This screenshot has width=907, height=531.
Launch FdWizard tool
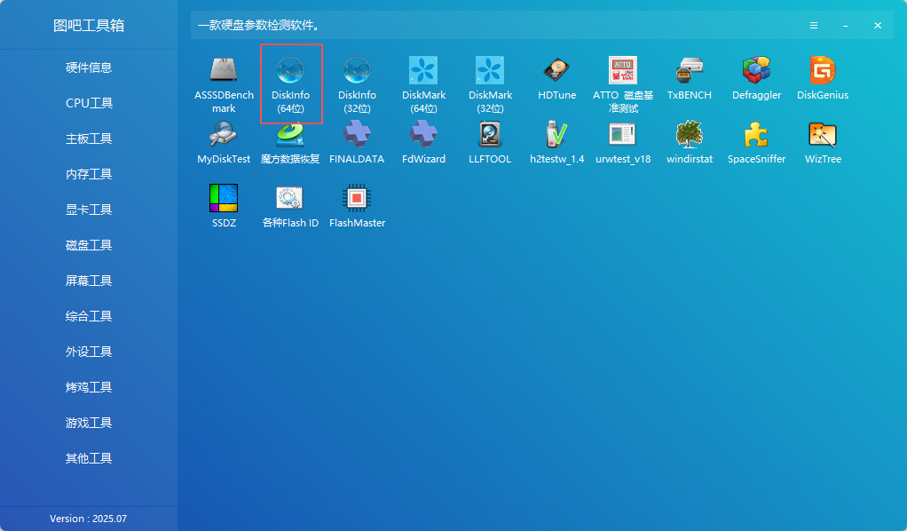click(x=423, y=142)
